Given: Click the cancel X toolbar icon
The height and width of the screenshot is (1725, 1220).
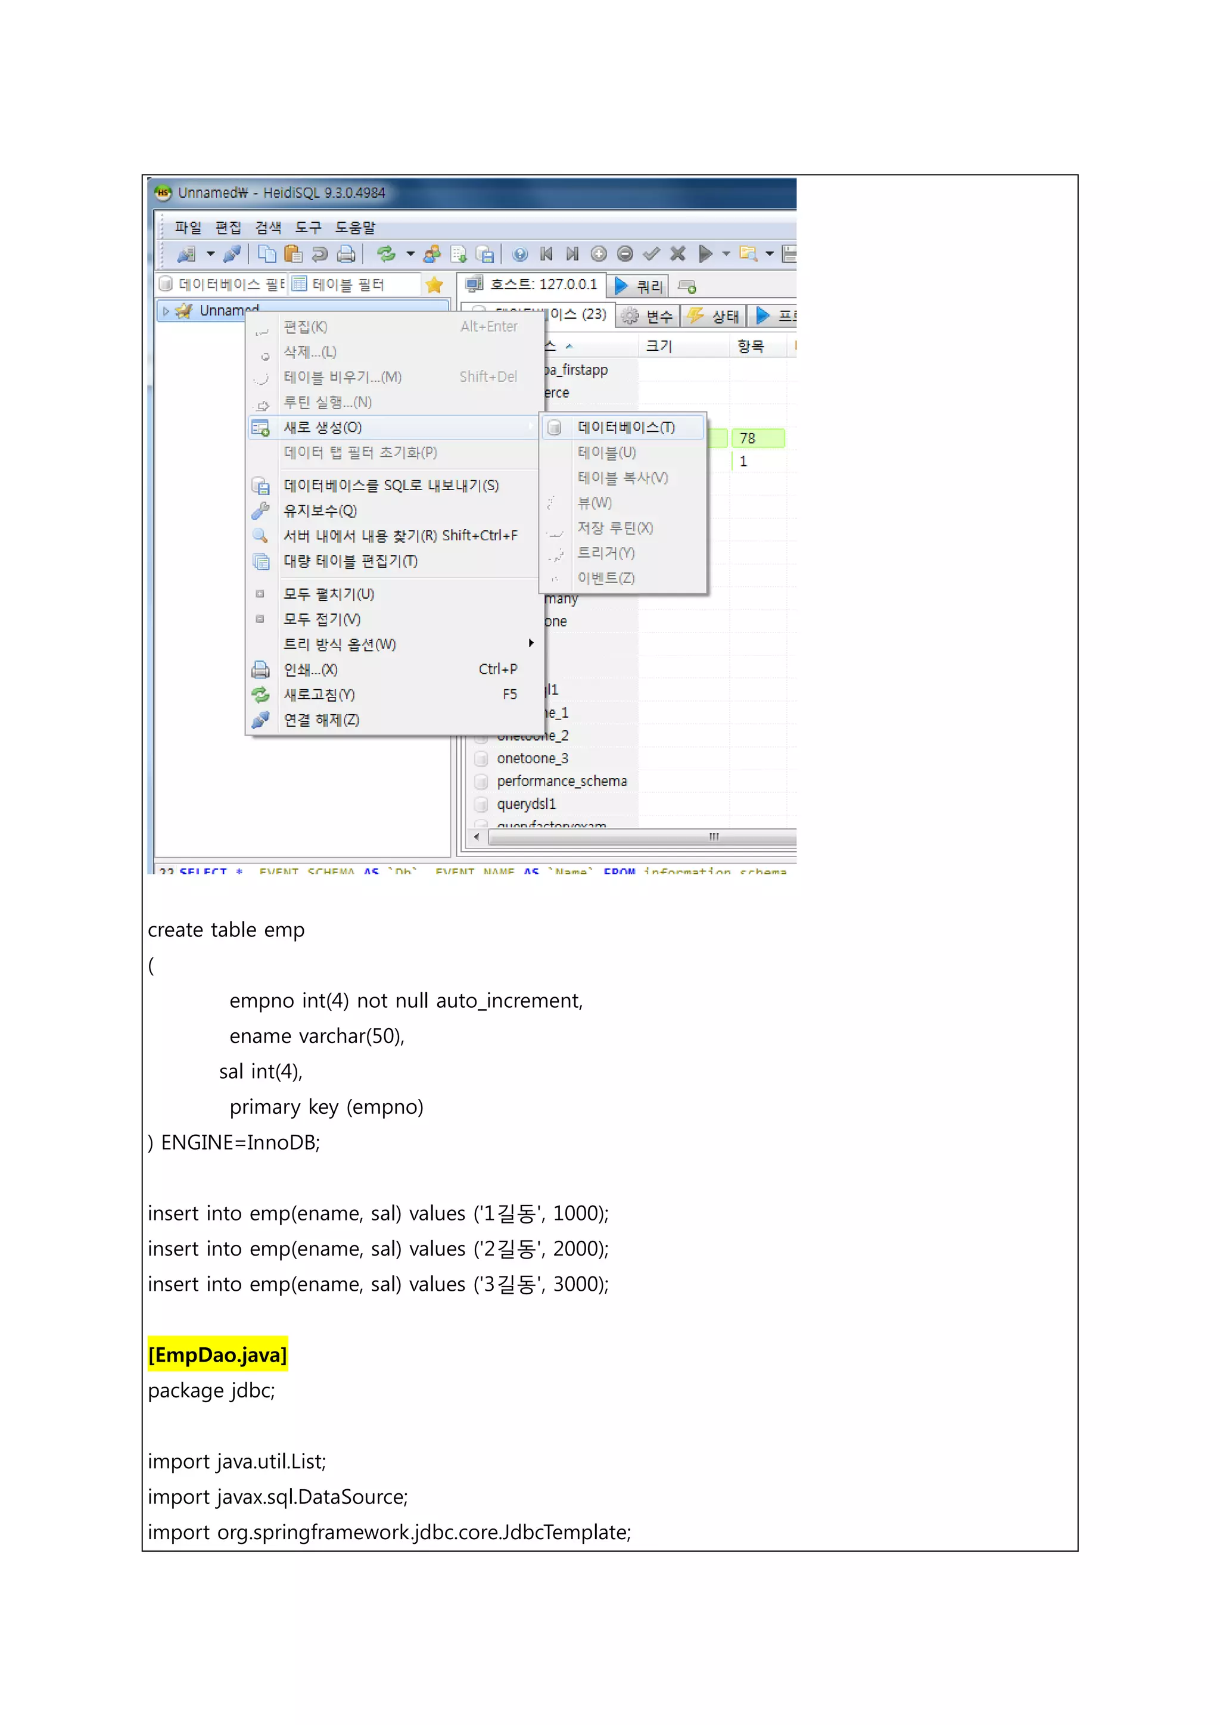Looking at the screenshot, I should pyautogui.click(x=677, y=254).
